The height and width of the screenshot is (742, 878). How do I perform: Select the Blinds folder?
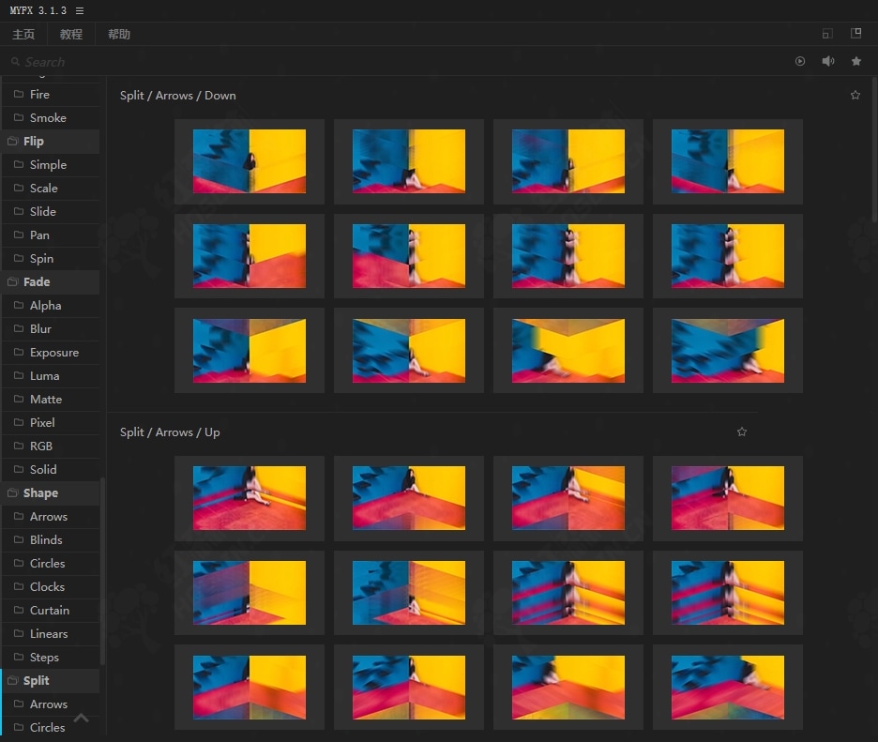click(x=51, y=539)
